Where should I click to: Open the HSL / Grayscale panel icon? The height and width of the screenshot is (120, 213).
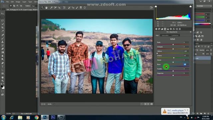pos(165,29)
